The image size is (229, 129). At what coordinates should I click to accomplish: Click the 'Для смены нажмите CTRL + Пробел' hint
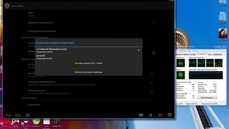(88, 63)
